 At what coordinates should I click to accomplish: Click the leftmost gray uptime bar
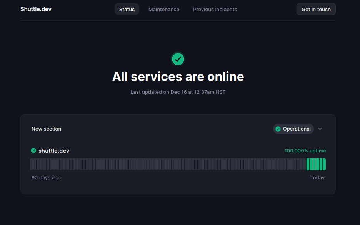32,164
